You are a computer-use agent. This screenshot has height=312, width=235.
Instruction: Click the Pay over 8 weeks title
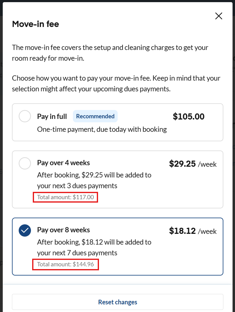63,230
